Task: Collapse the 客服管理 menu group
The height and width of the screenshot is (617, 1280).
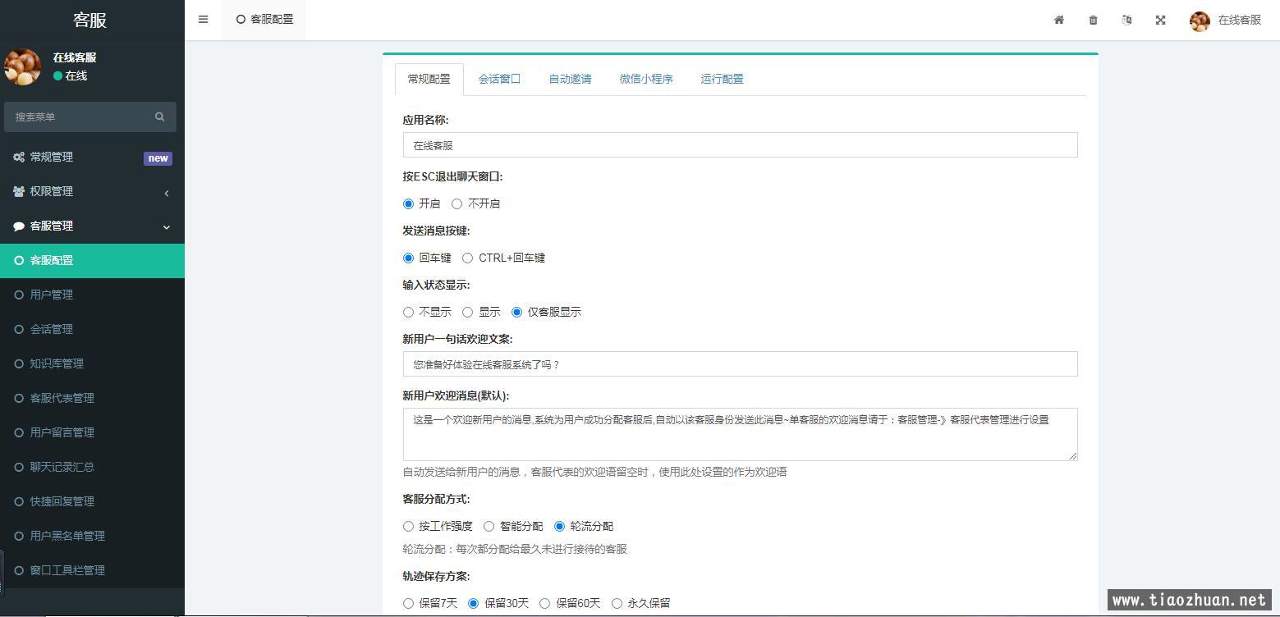Action: [x=92, y=226]
